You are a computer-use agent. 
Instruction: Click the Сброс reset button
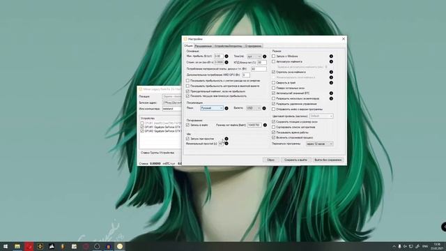[x=270, y=160]
